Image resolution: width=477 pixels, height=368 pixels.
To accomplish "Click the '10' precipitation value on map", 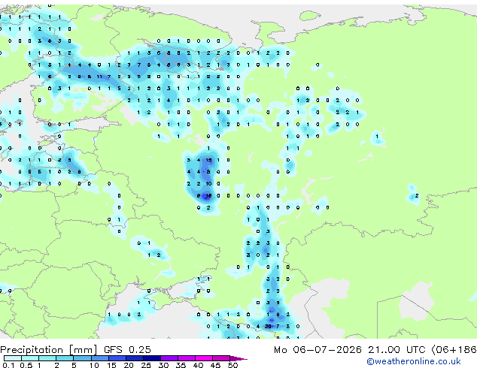I will tap(208, 184).
